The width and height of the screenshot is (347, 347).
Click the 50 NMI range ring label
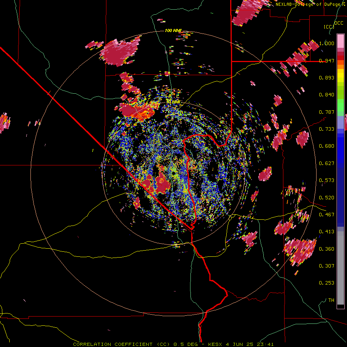173,102
